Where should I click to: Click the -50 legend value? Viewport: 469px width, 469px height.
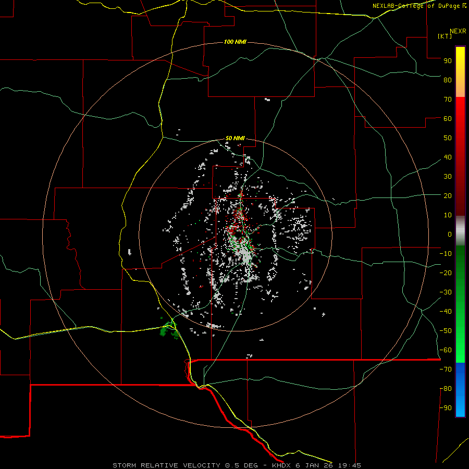coord(446,331)
